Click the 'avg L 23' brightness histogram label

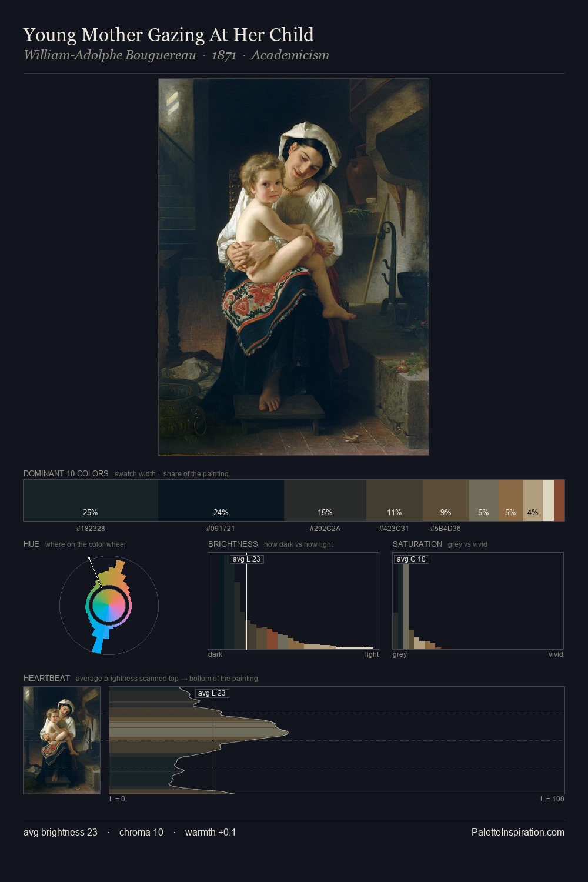pos(246,559)
